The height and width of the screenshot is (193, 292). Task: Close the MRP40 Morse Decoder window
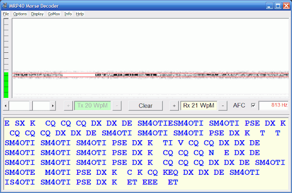tap(287, 6)
